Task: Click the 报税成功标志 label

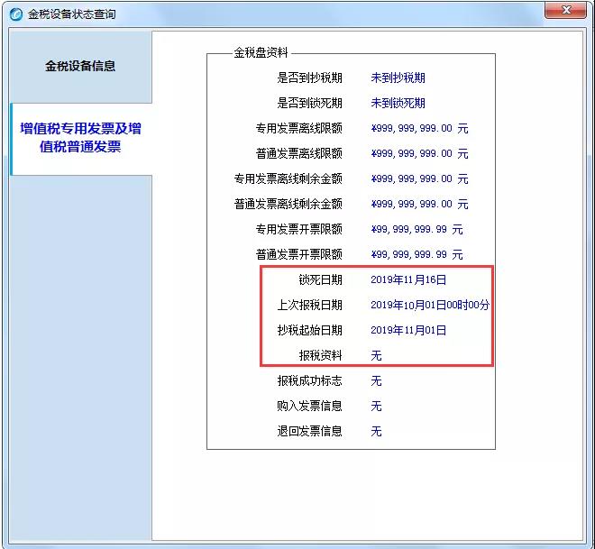Action: coord(309,381)
